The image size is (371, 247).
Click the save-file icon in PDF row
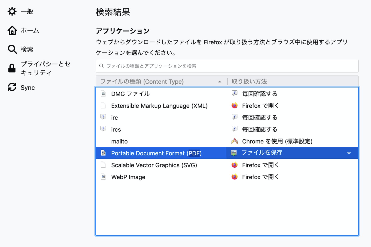[234, 153]
